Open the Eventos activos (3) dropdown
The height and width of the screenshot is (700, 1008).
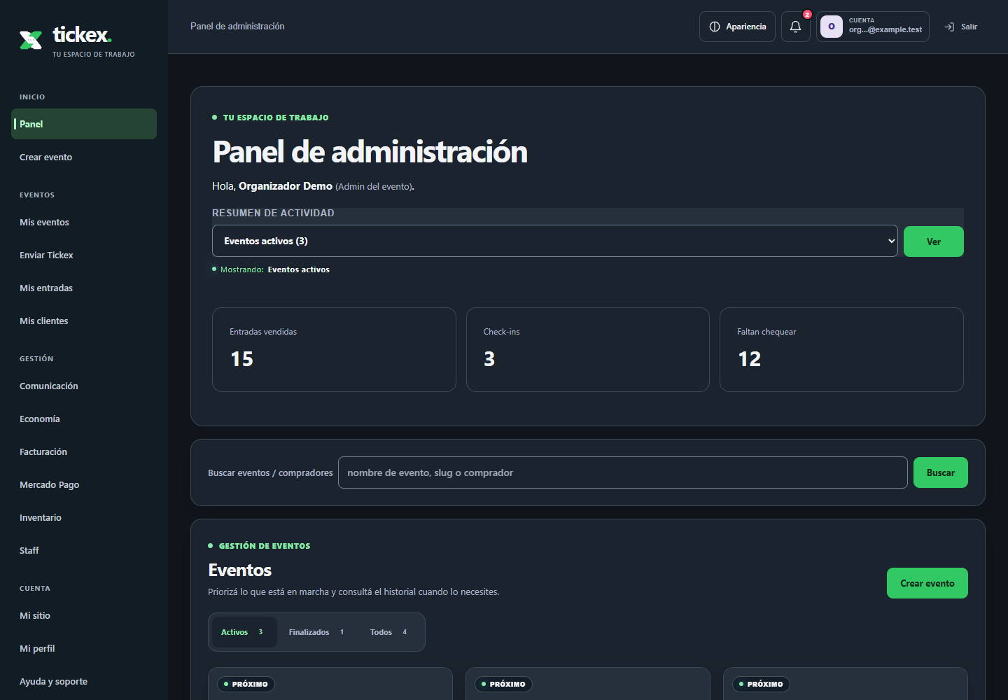pos(554,241)
